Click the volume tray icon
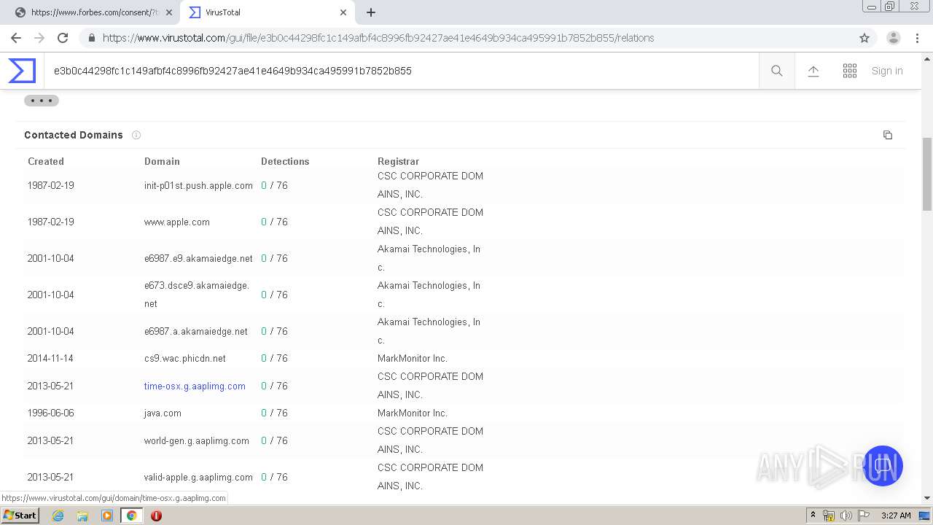 pos(846,516)
